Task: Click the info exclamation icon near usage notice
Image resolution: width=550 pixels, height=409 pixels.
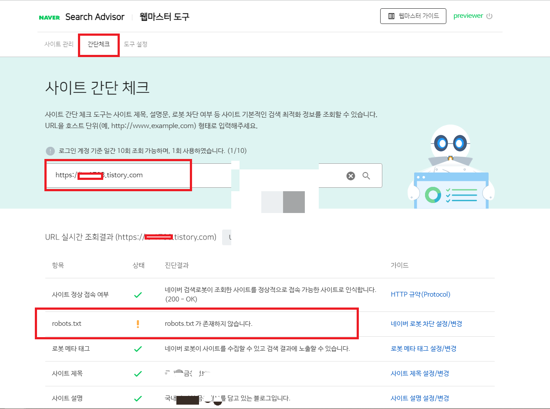Action: (x=51, y=151)
